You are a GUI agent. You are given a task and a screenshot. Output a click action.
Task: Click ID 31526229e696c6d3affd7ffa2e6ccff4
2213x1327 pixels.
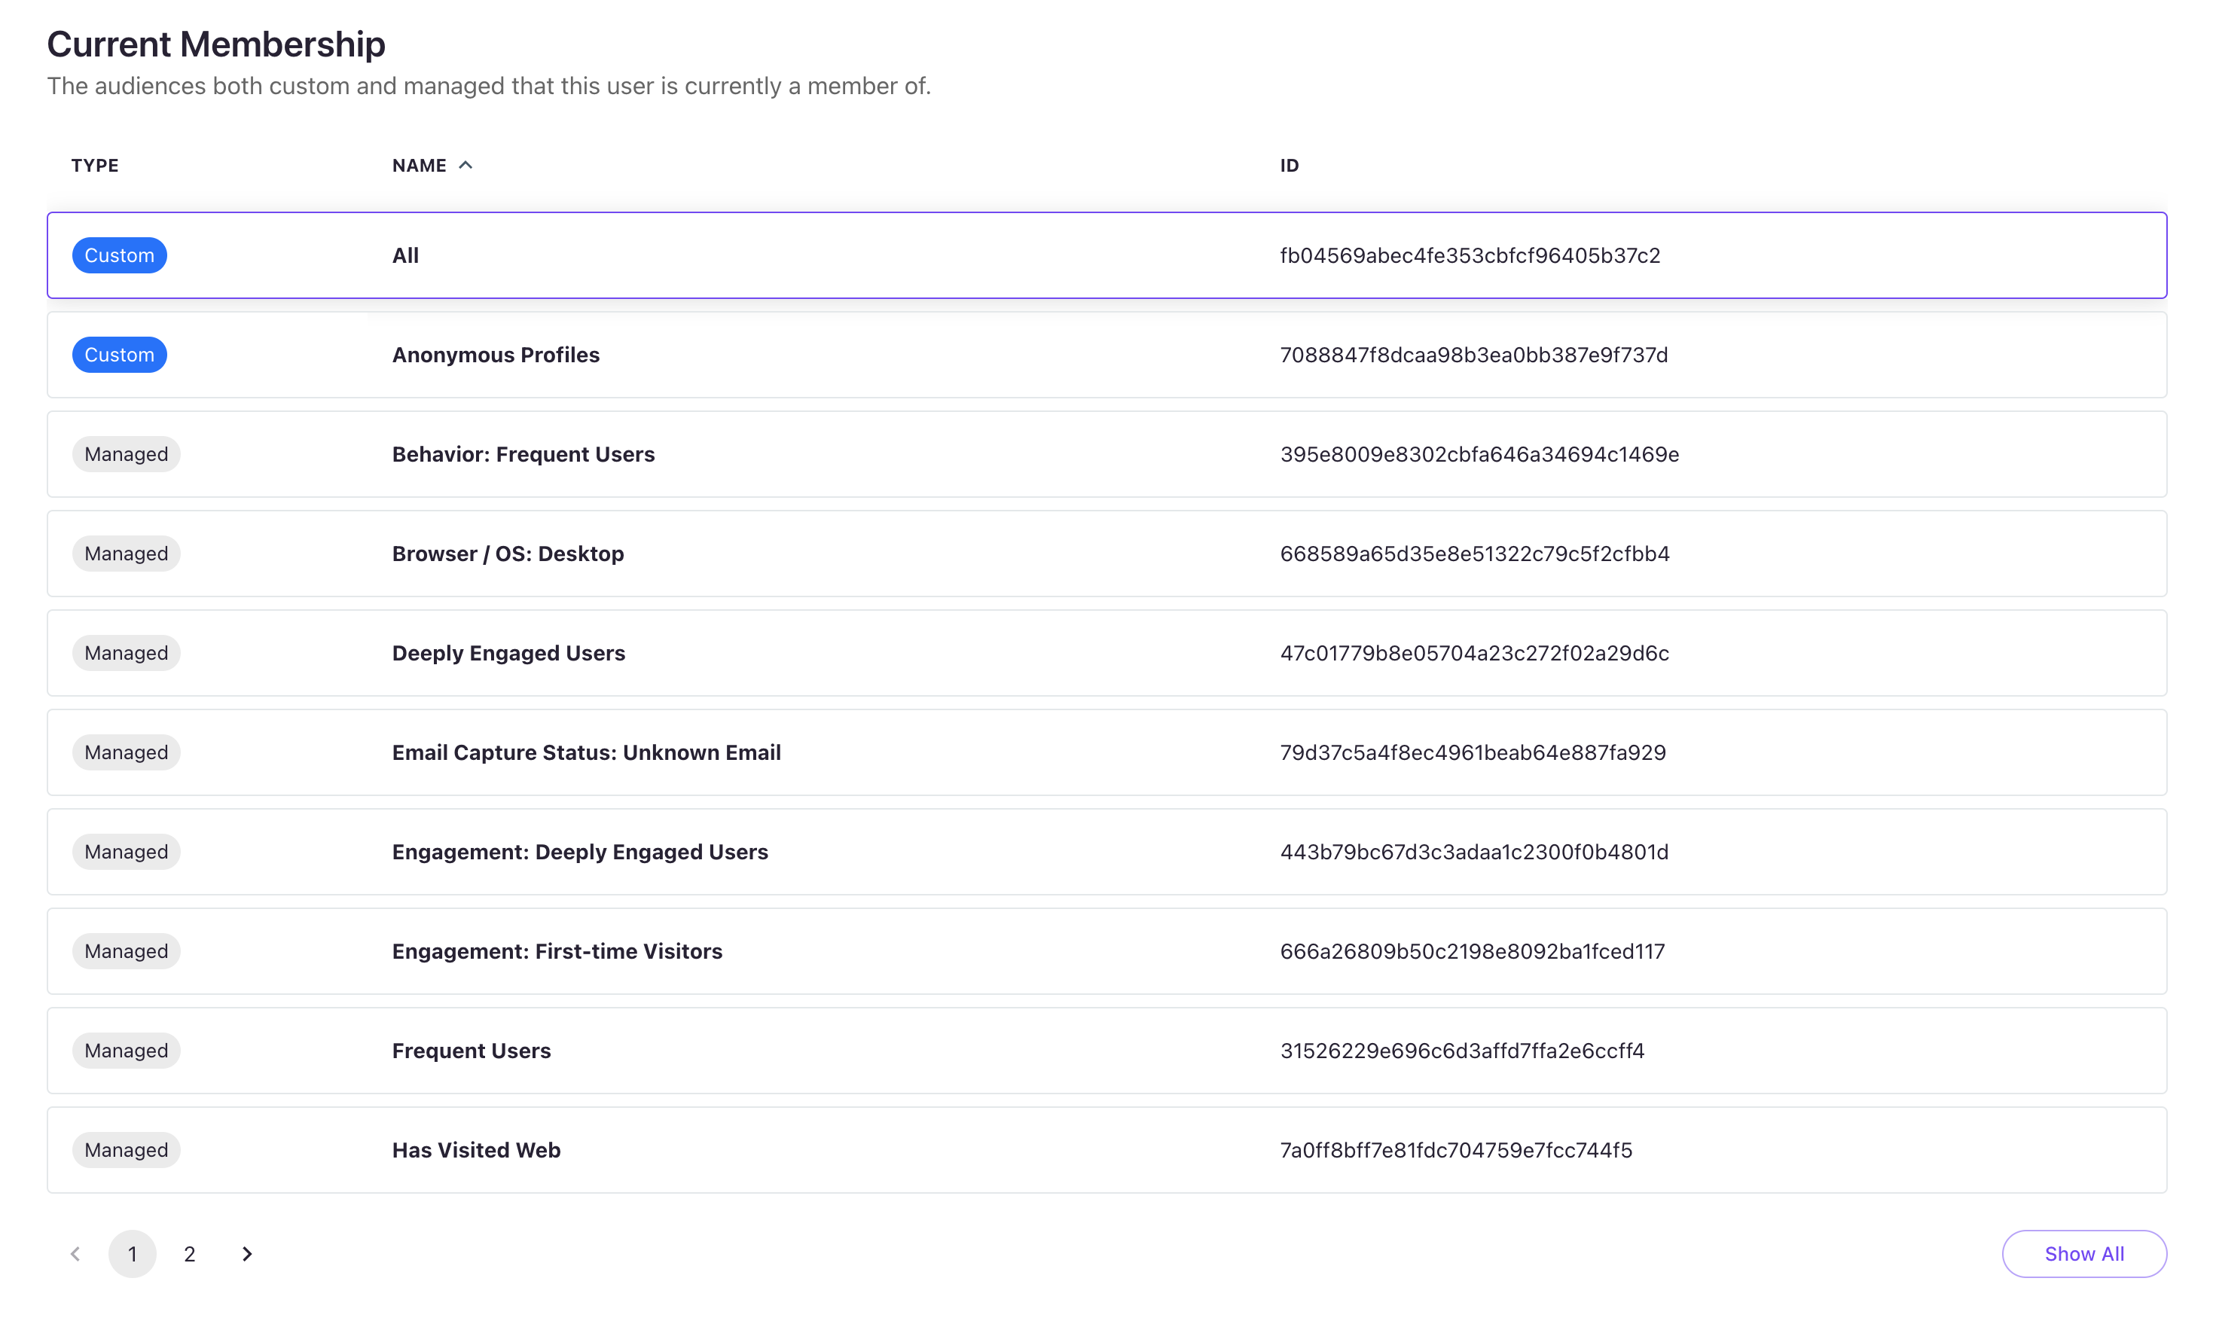[1462, 1051]
